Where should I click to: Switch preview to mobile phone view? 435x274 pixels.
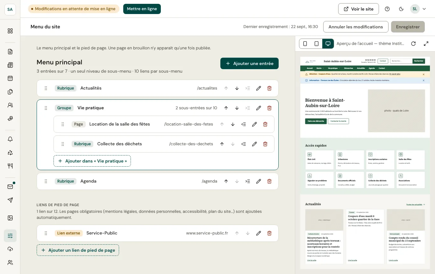(305, 44)
